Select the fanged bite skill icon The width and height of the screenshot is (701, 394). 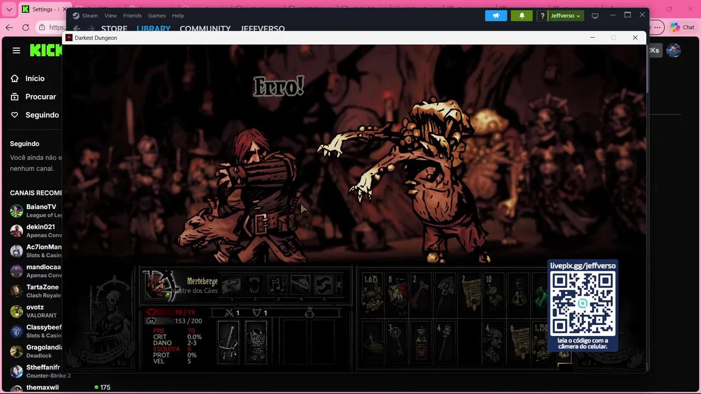255,285
